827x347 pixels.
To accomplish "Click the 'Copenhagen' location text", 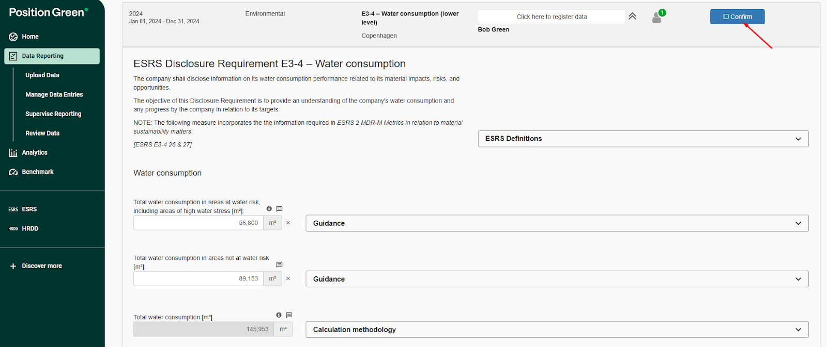I will pos(379,36).
